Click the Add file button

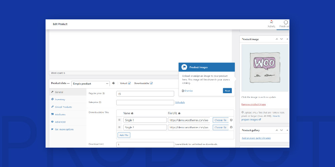[x=124, y=135]
